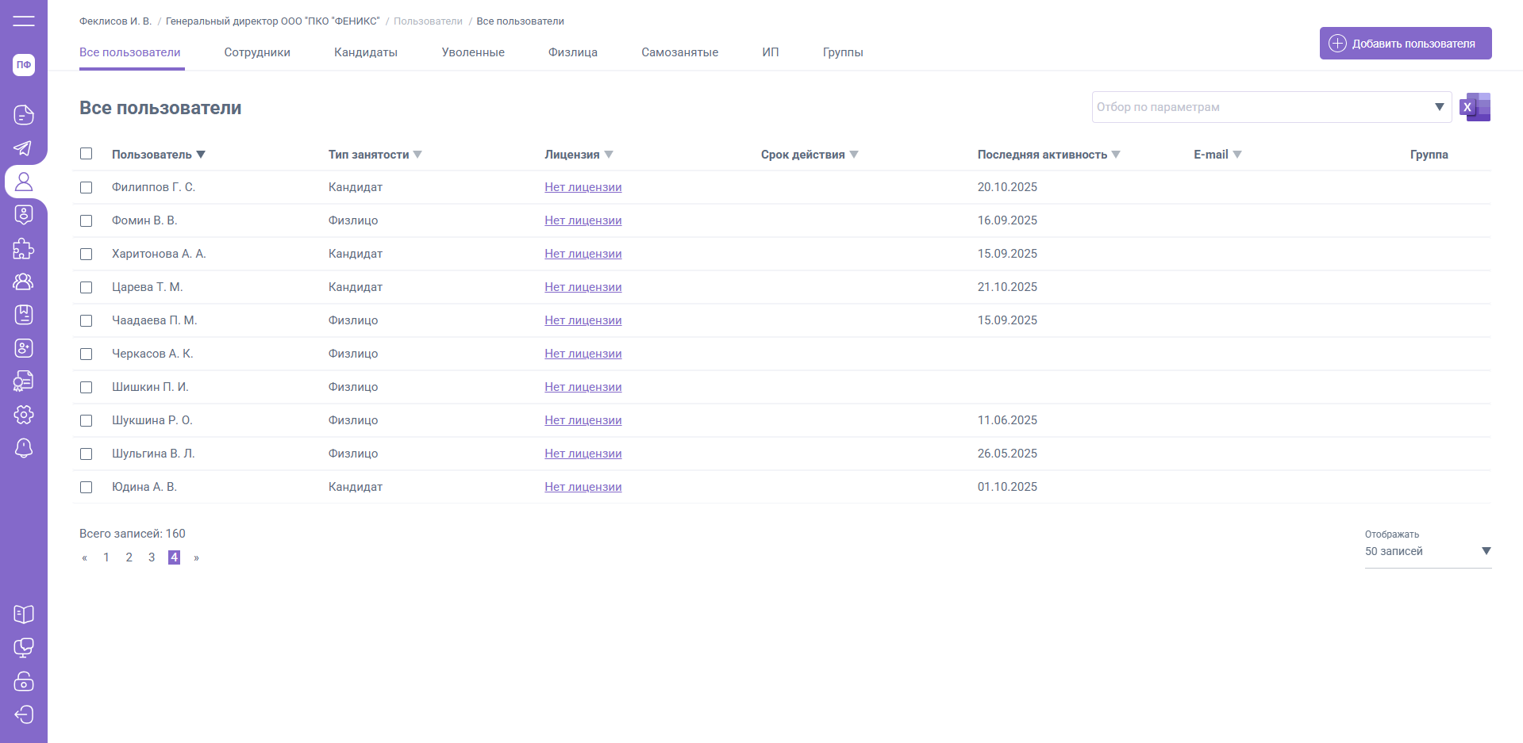Open the hamburger menu in sidebar
The height and width of the screenshot is (743, 1523).
pos(24,21)
